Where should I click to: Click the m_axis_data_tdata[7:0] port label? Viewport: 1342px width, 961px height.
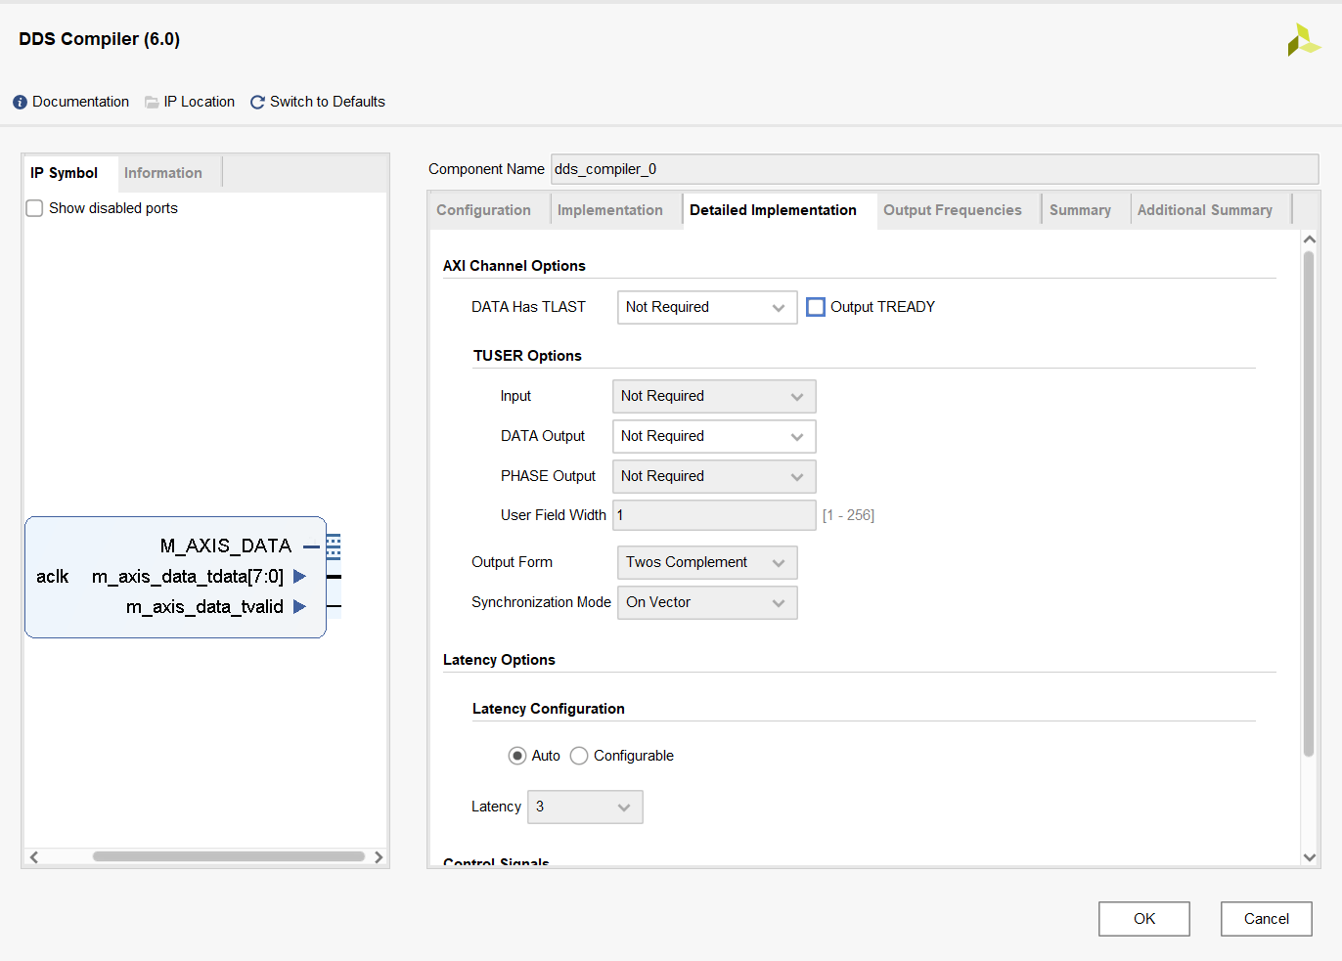tap(188, 577)
